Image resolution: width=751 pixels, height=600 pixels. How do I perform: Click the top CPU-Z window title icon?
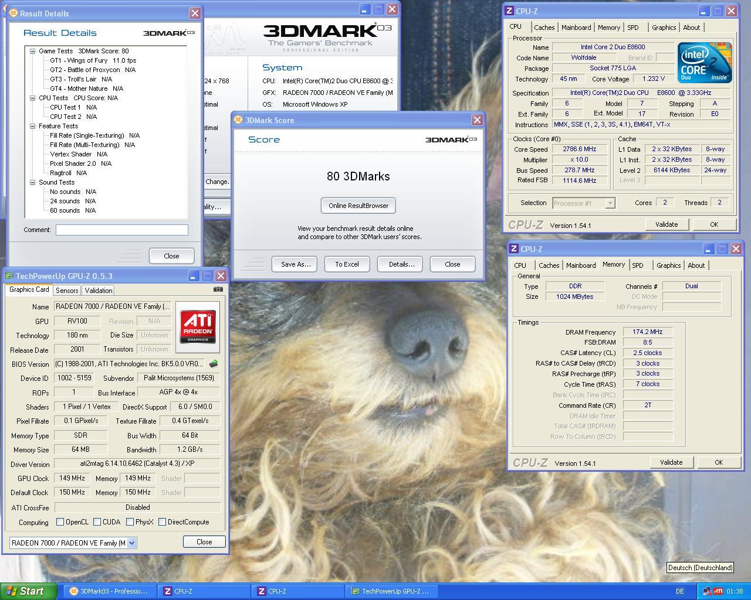[509, 11]
